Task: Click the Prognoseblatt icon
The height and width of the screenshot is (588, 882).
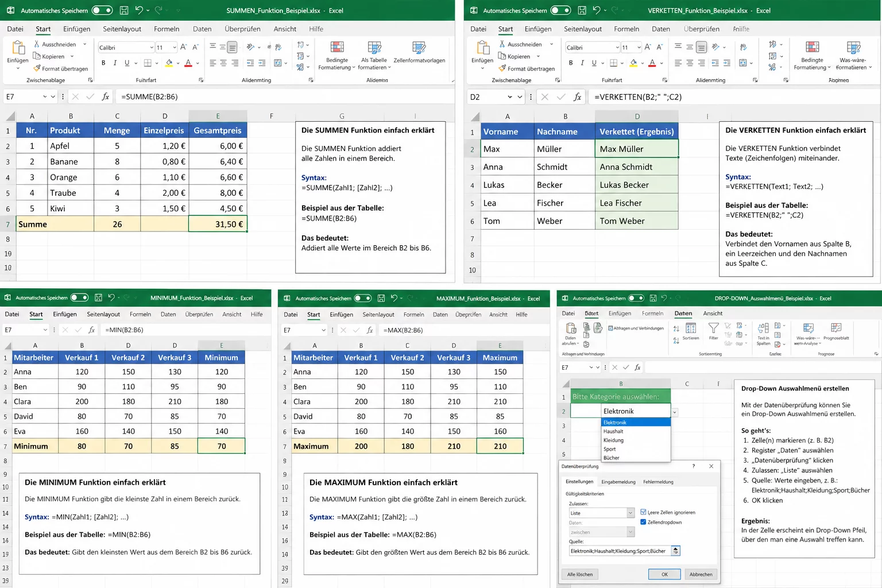Action: click(836, 328)
